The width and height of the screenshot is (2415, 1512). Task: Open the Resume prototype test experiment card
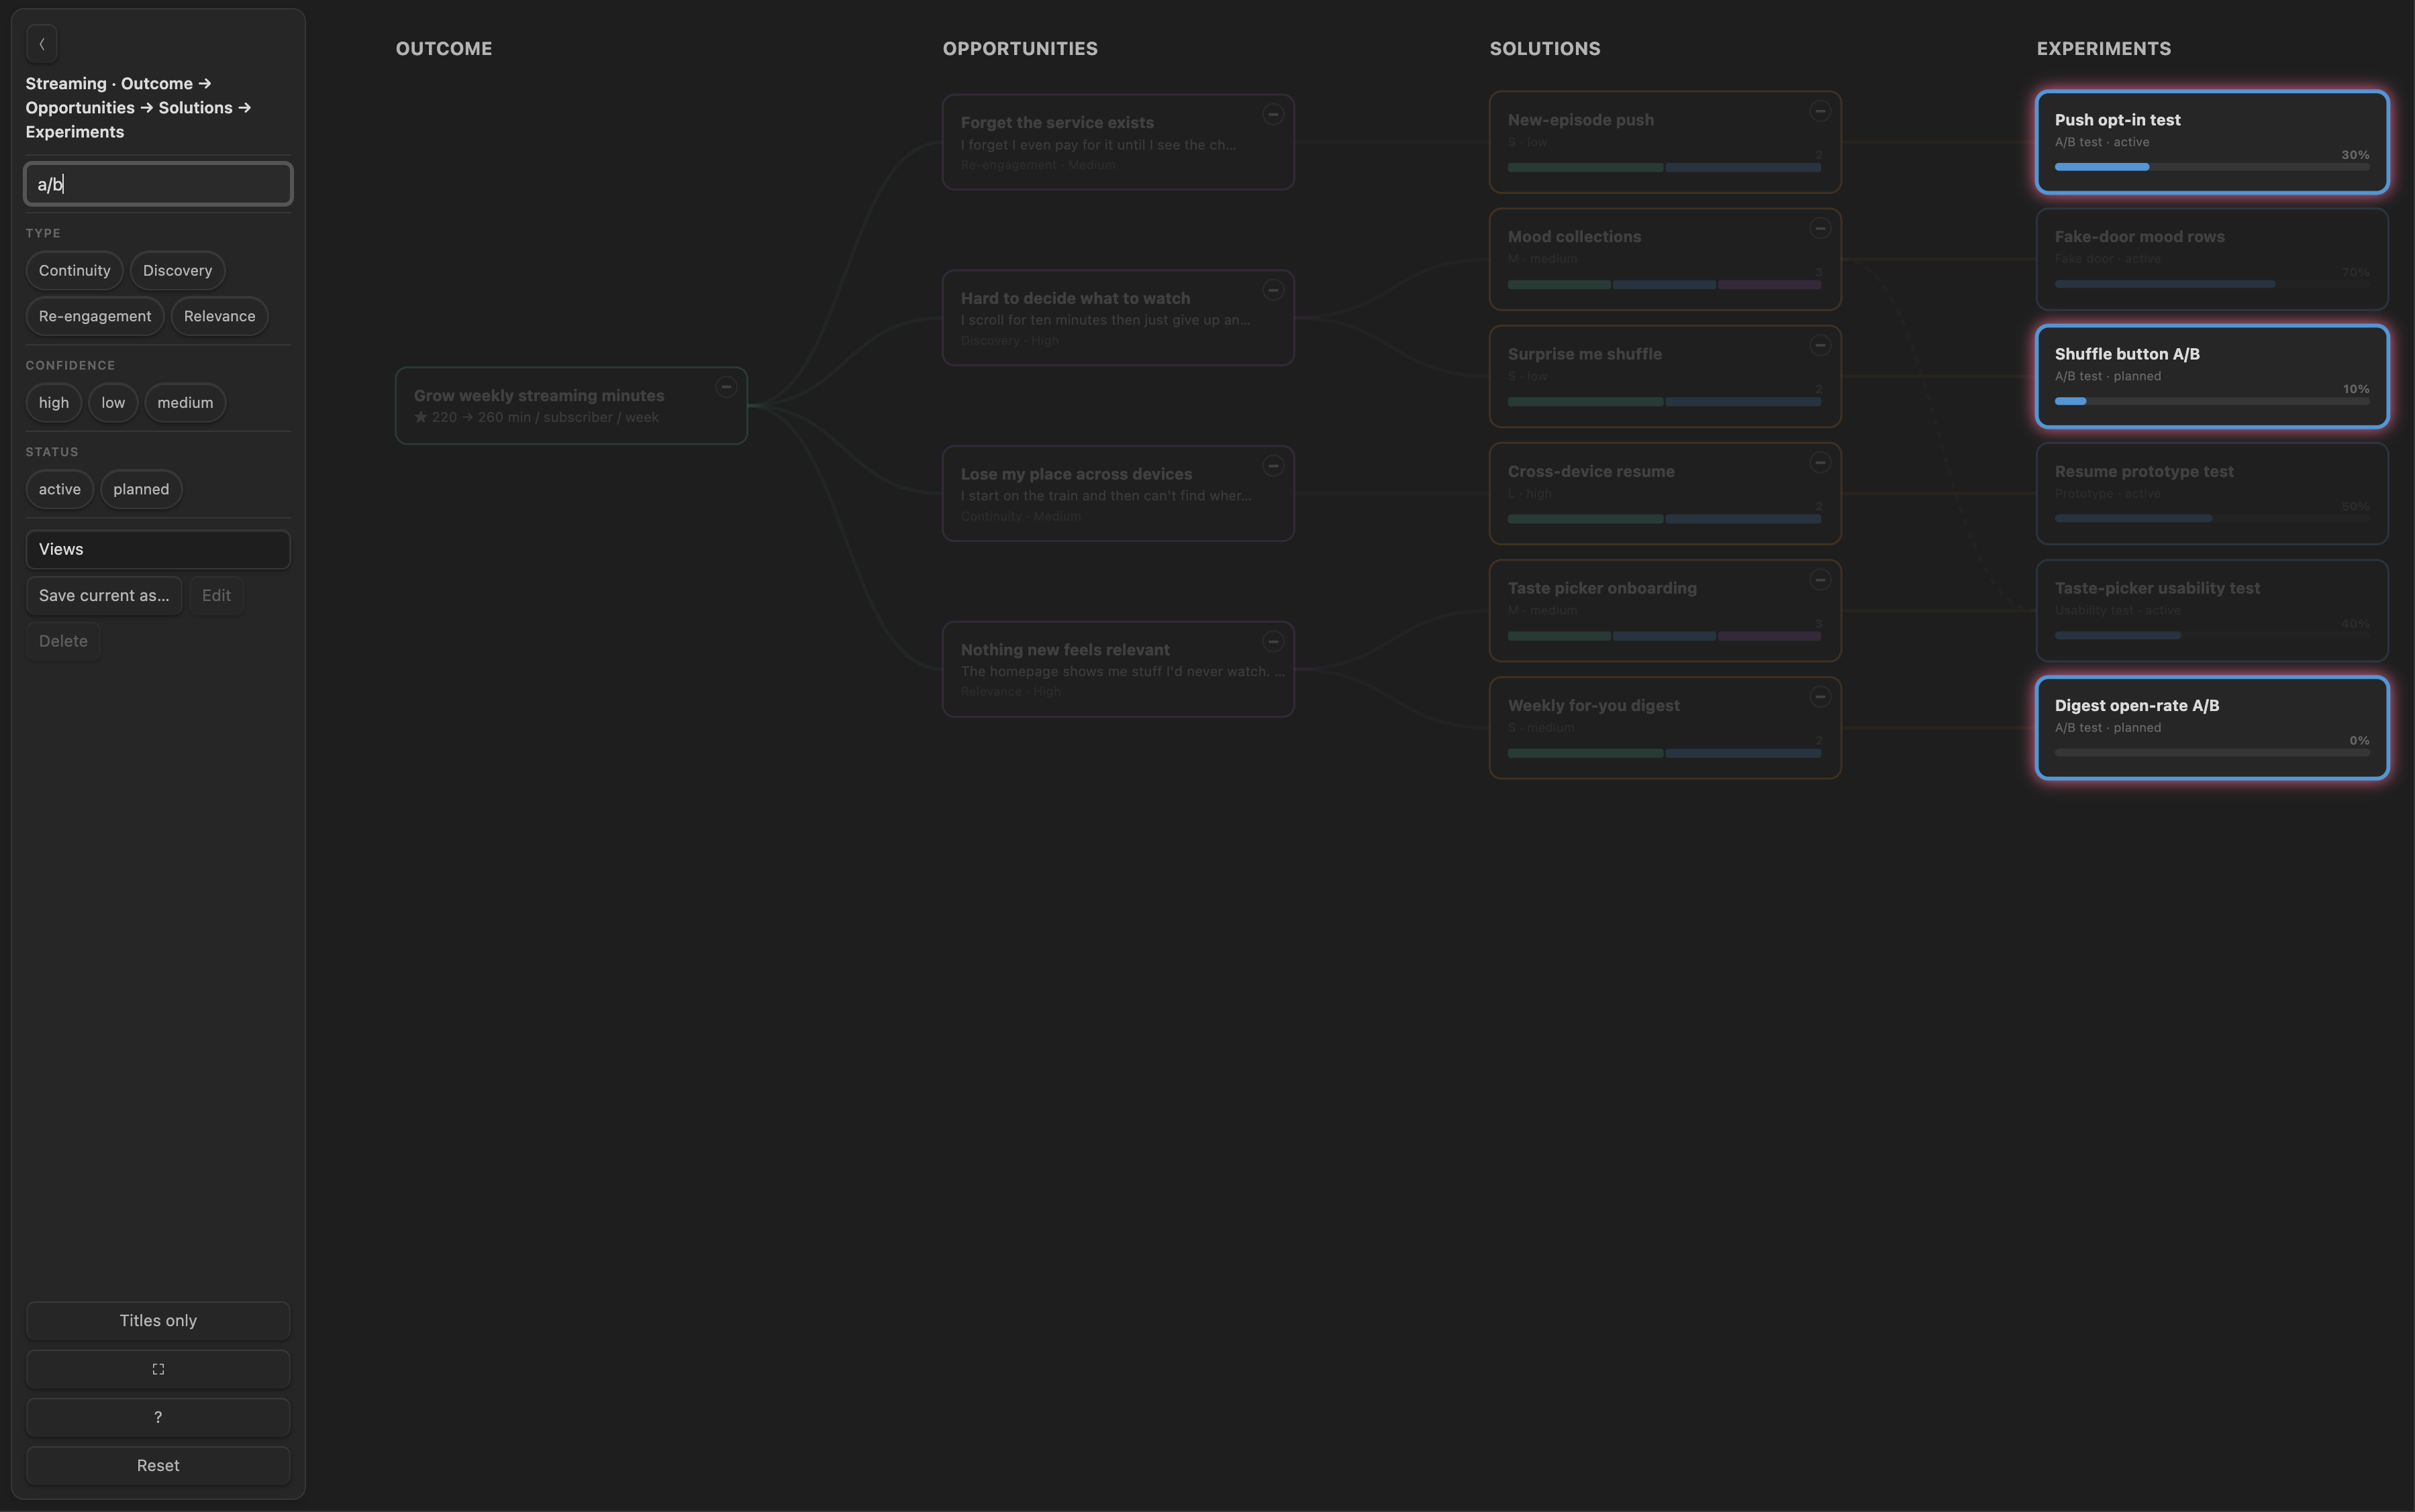(x=2212, y=493)
